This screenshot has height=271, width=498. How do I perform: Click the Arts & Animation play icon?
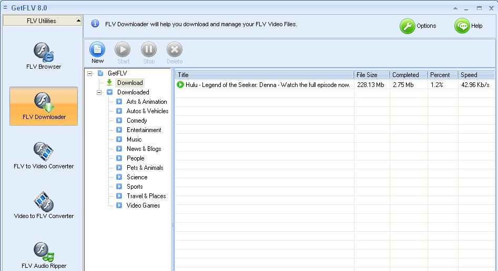point(119,102)
